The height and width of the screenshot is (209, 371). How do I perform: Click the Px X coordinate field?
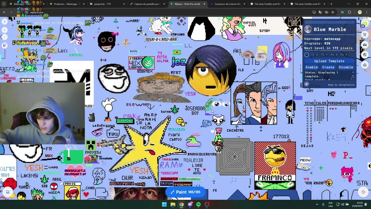[x=334, y=55]
